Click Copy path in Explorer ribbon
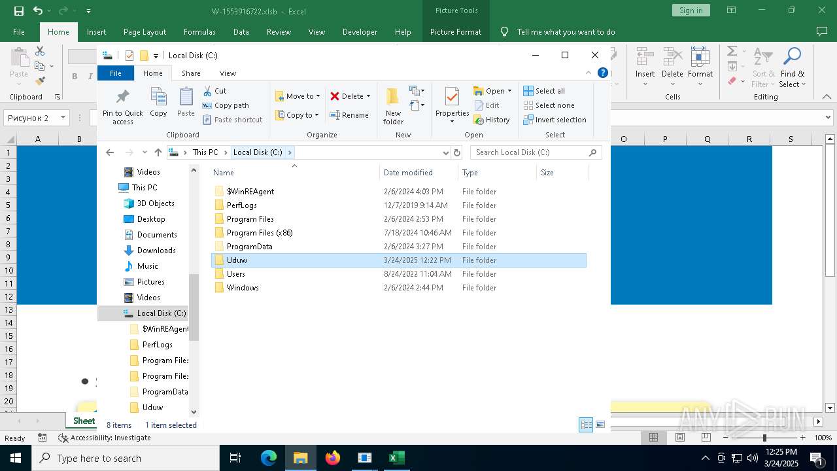This screenshot has height=471, width=837. pos(226,105)
